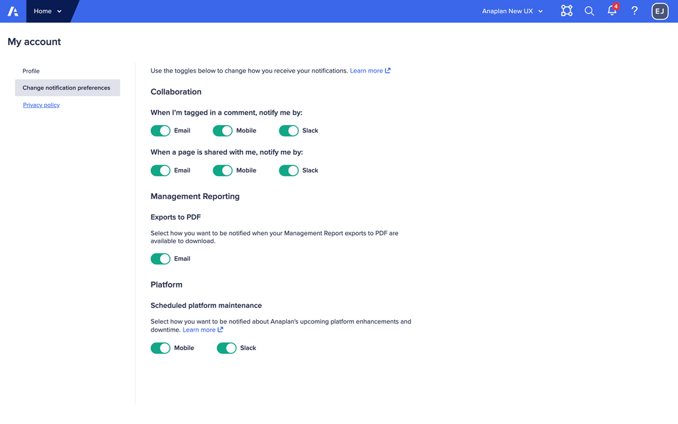Image resolution: width=678 pixels, height=424 pixels.
Task: Click the search magnifier icon
Action: [590, 11]
